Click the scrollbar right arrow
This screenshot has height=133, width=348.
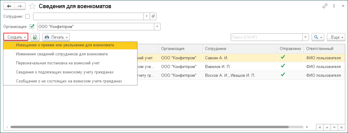coord(307,127)
